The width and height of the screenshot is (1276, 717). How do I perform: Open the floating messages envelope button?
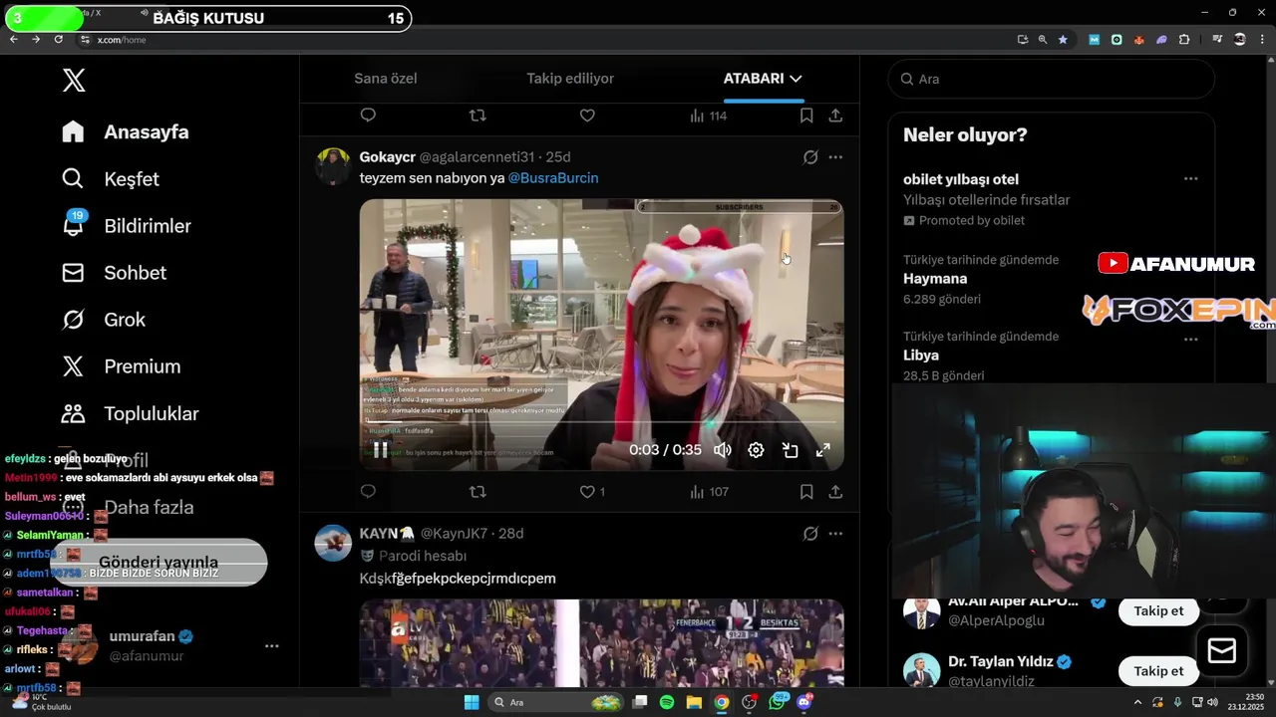[1222, 651]
